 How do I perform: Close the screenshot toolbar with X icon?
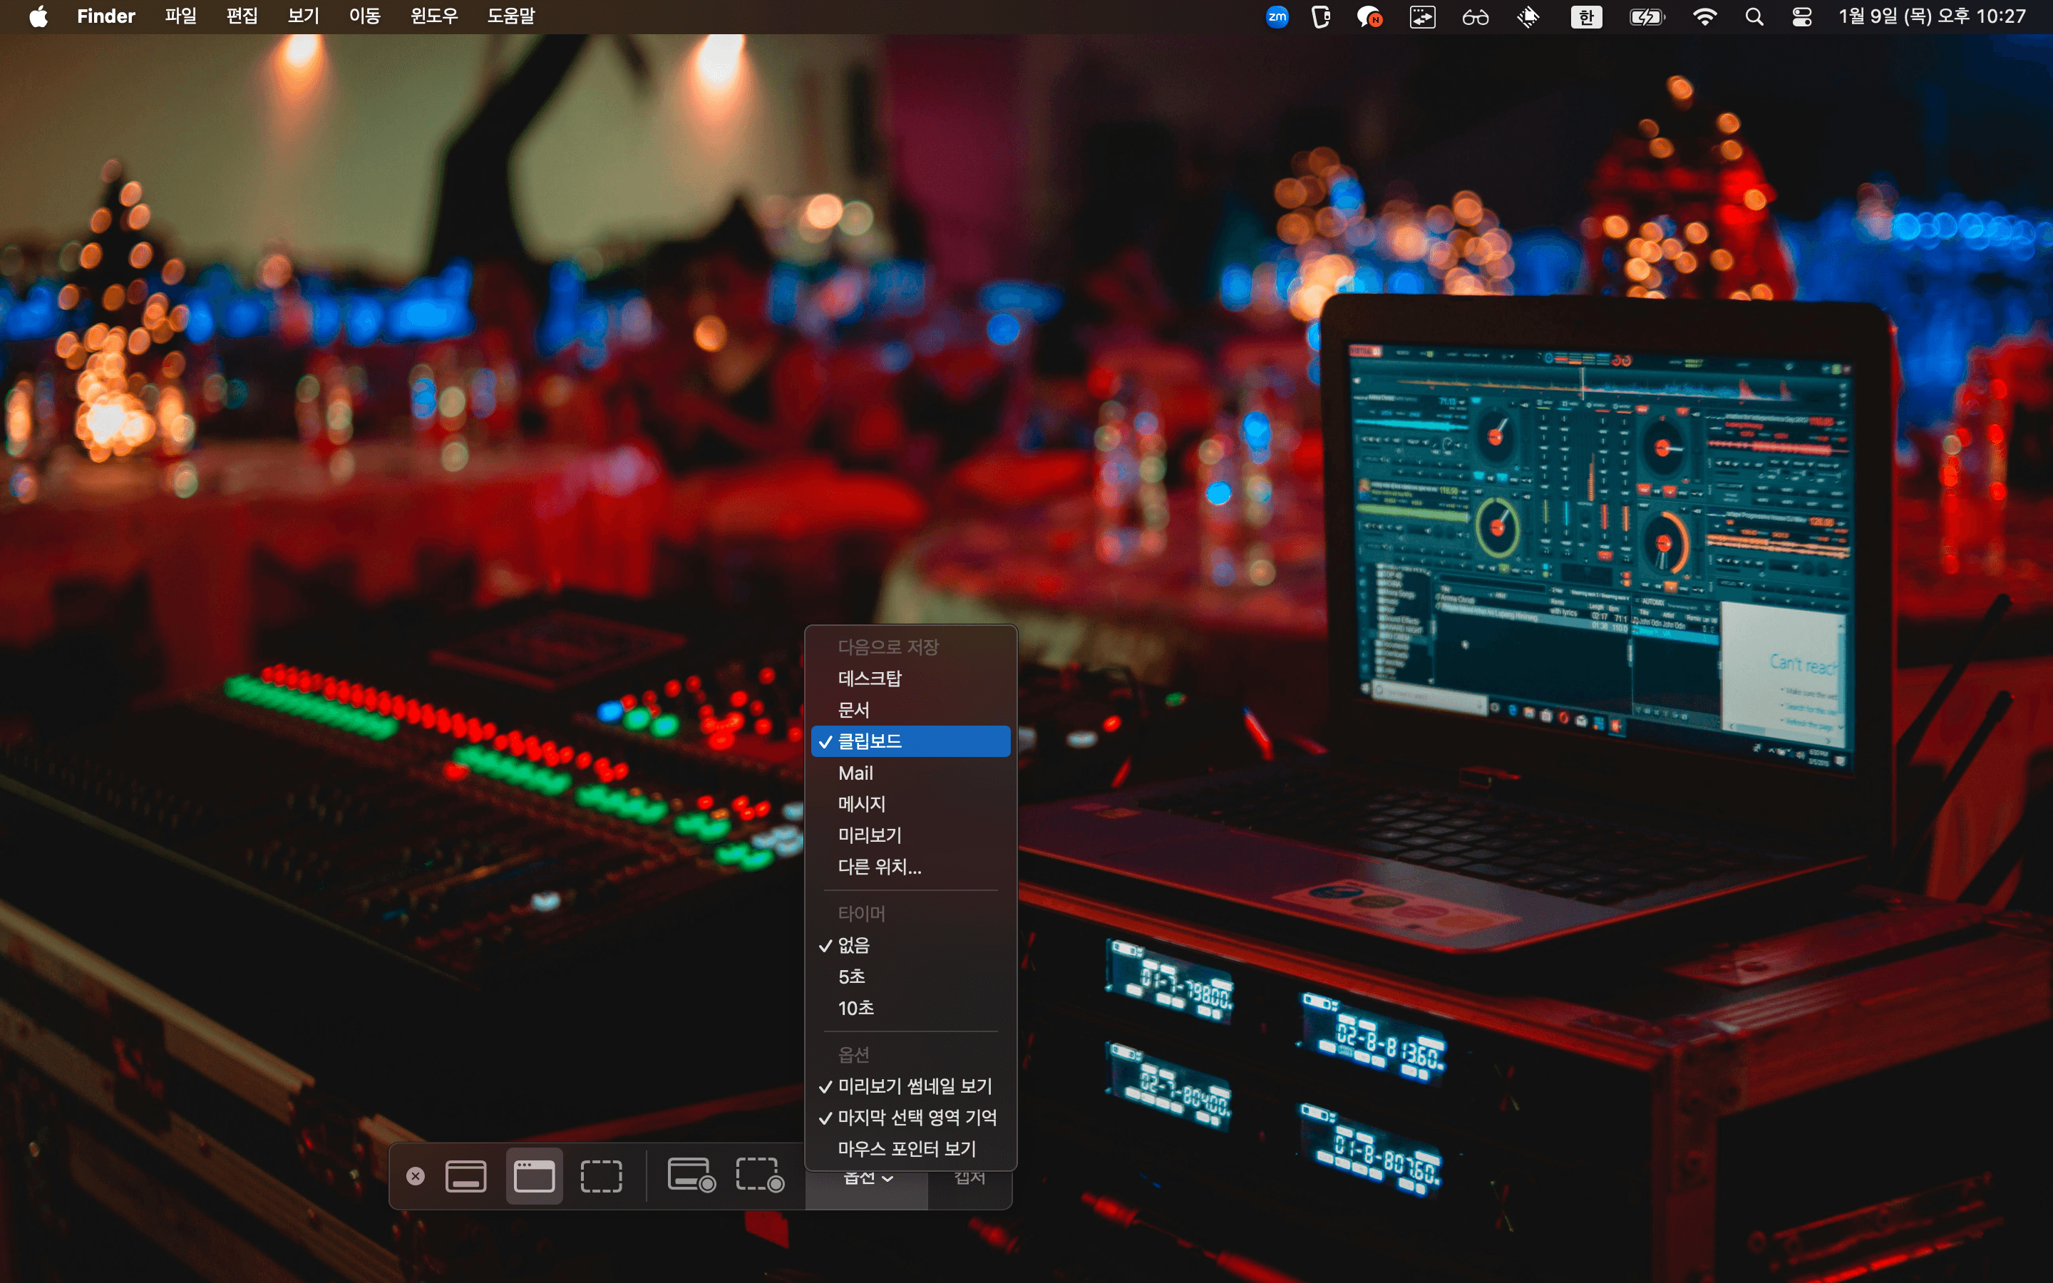(x=415, y=1176)
